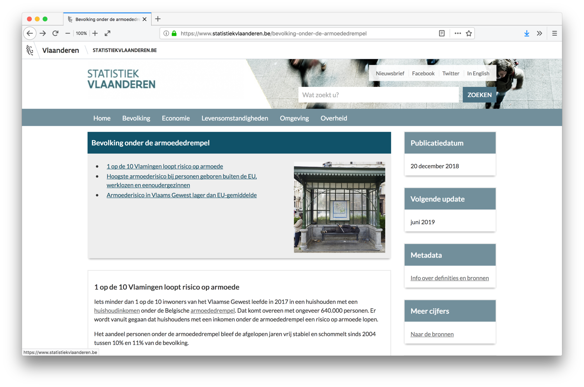Follow the 'In English' link
The width and height of the screenshot is (584, 387).
point(478,73)
